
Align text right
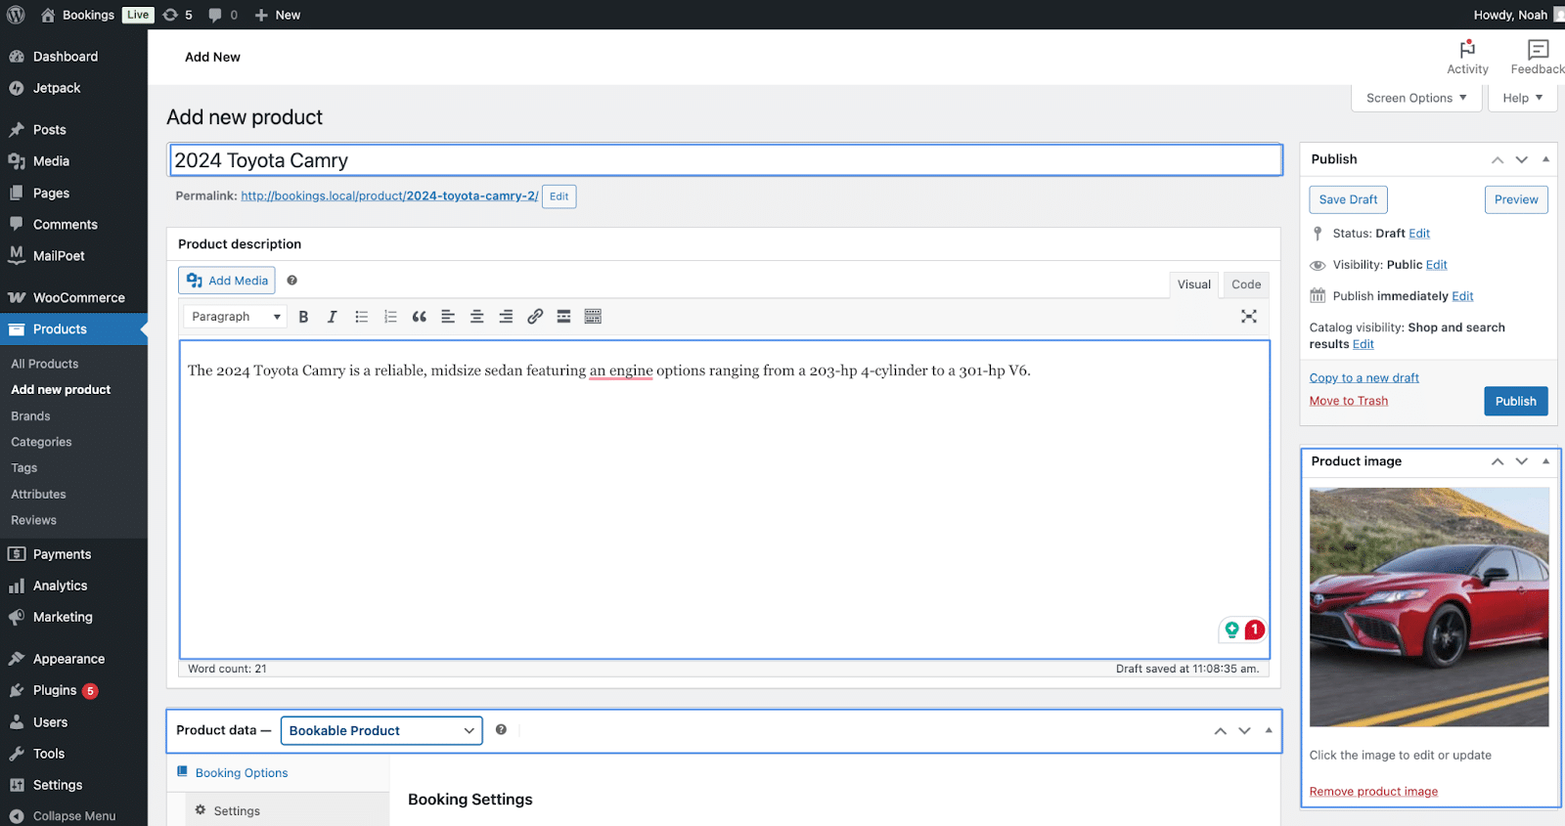tap(506, 317)
